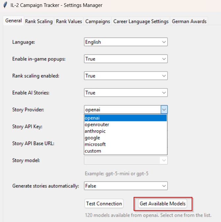Go to the Campaigns tab

(98, 21)
